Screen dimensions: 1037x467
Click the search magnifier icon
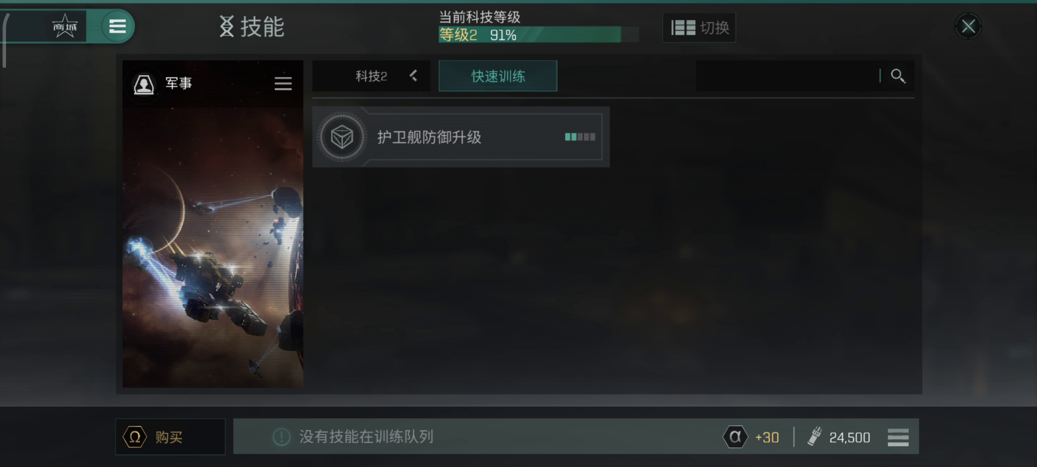tap(898, 76)
